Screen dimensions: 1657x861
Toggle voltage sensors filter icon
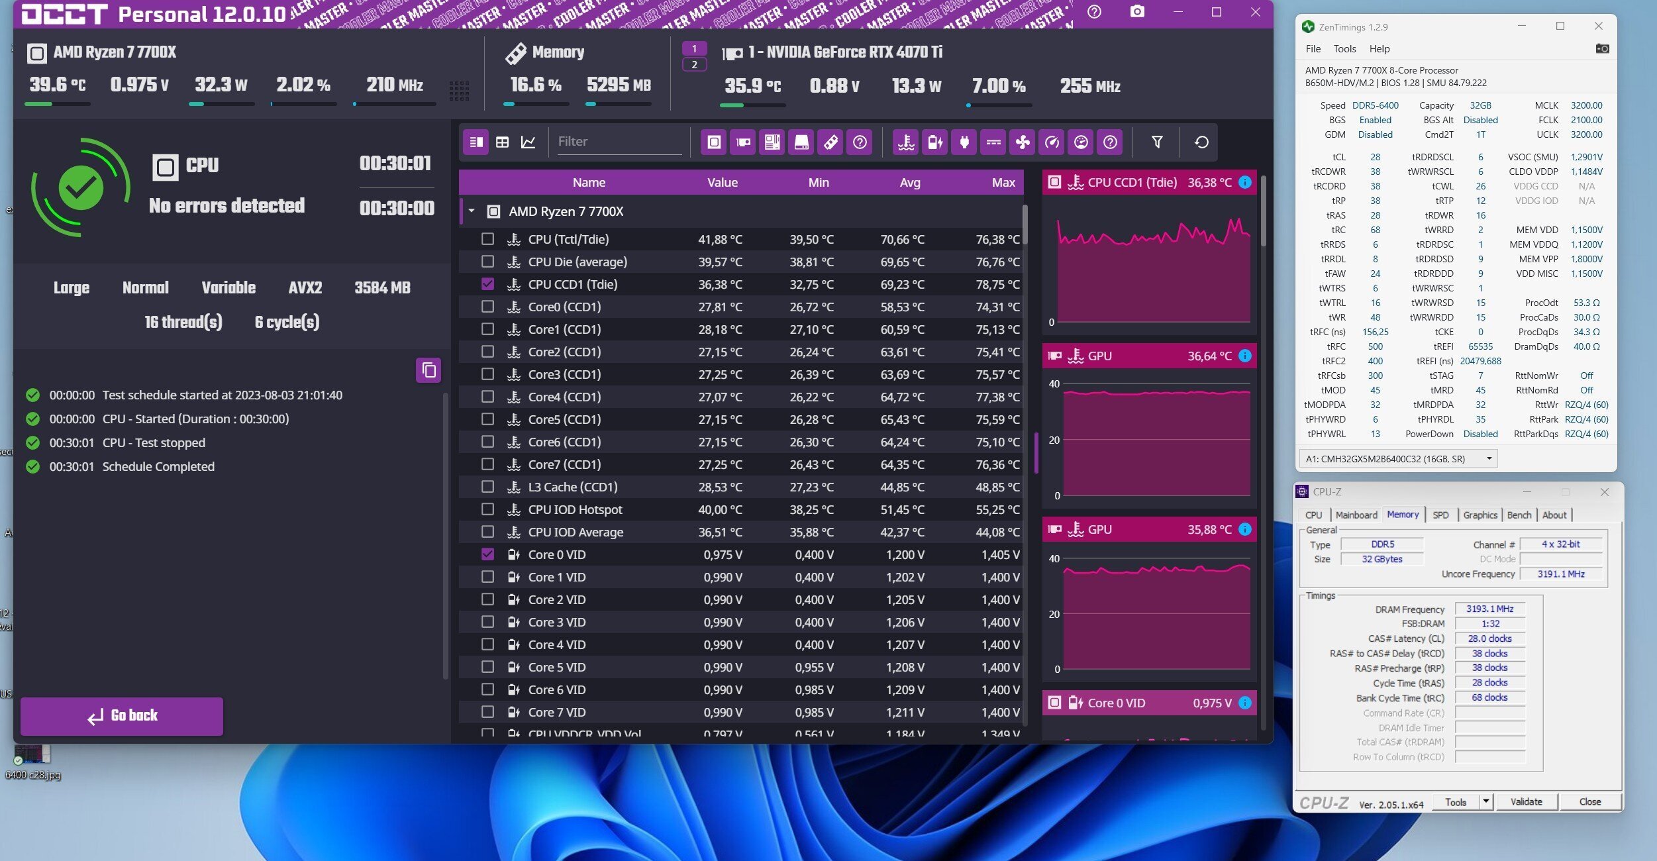(x=935, y=142)
